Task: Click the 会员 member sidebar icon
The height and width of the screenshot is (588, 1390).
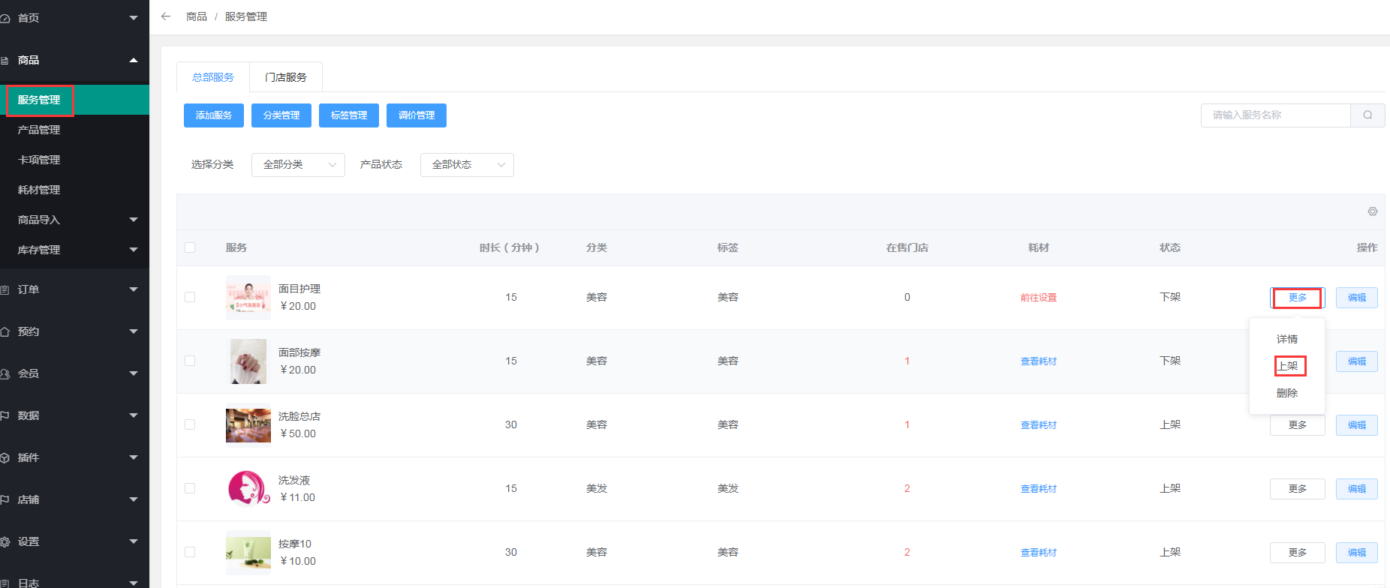Action: click(5, 373)
